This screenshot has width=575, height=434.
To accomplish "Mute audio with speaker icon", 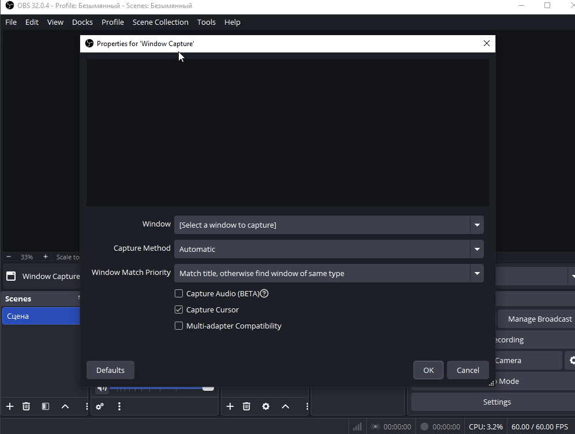I will tap(102, 388).
